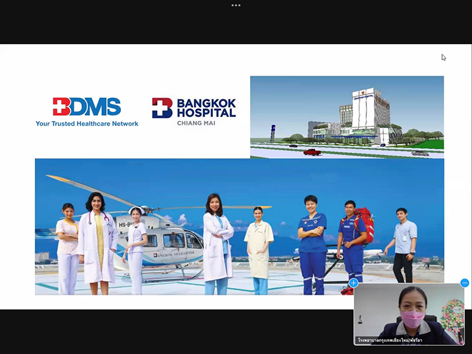Click the hospital building rendering image
Viewport: 472px width, 354px height.
[347, 117]
